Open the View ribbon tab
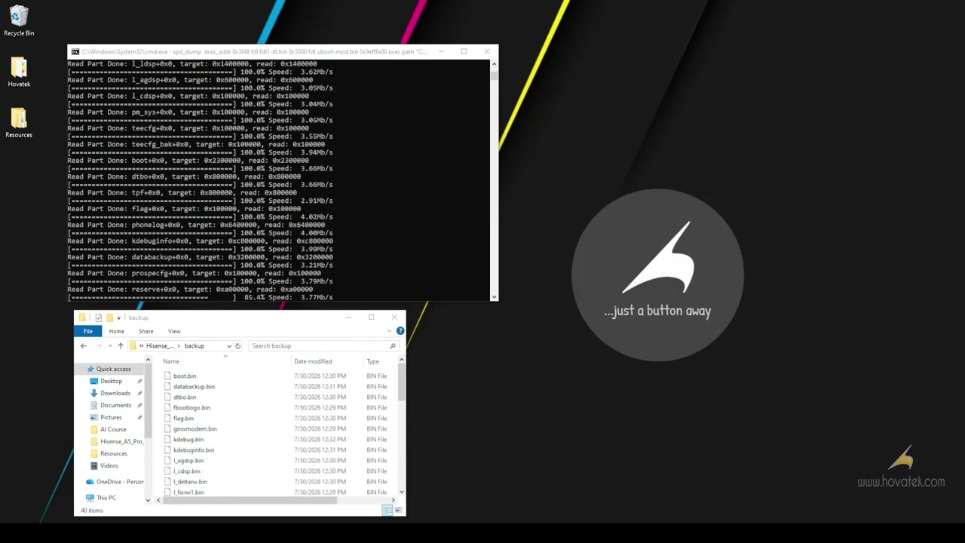Screen dimensions: 965x543 [x=174, y=331]
